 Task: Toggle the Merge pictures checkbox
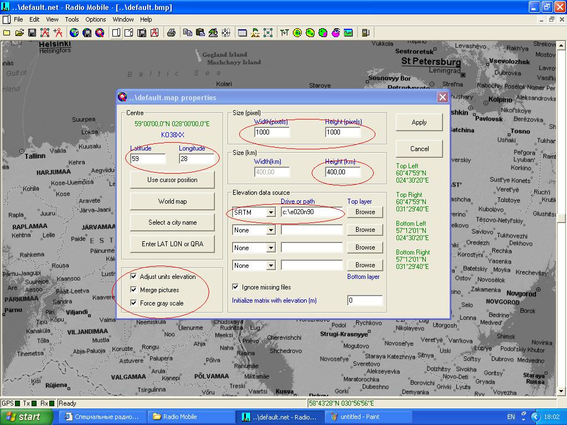tap(133, 290)
